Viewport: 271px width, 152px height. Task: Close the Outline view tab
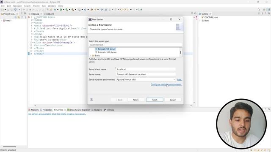click(210, 14)
